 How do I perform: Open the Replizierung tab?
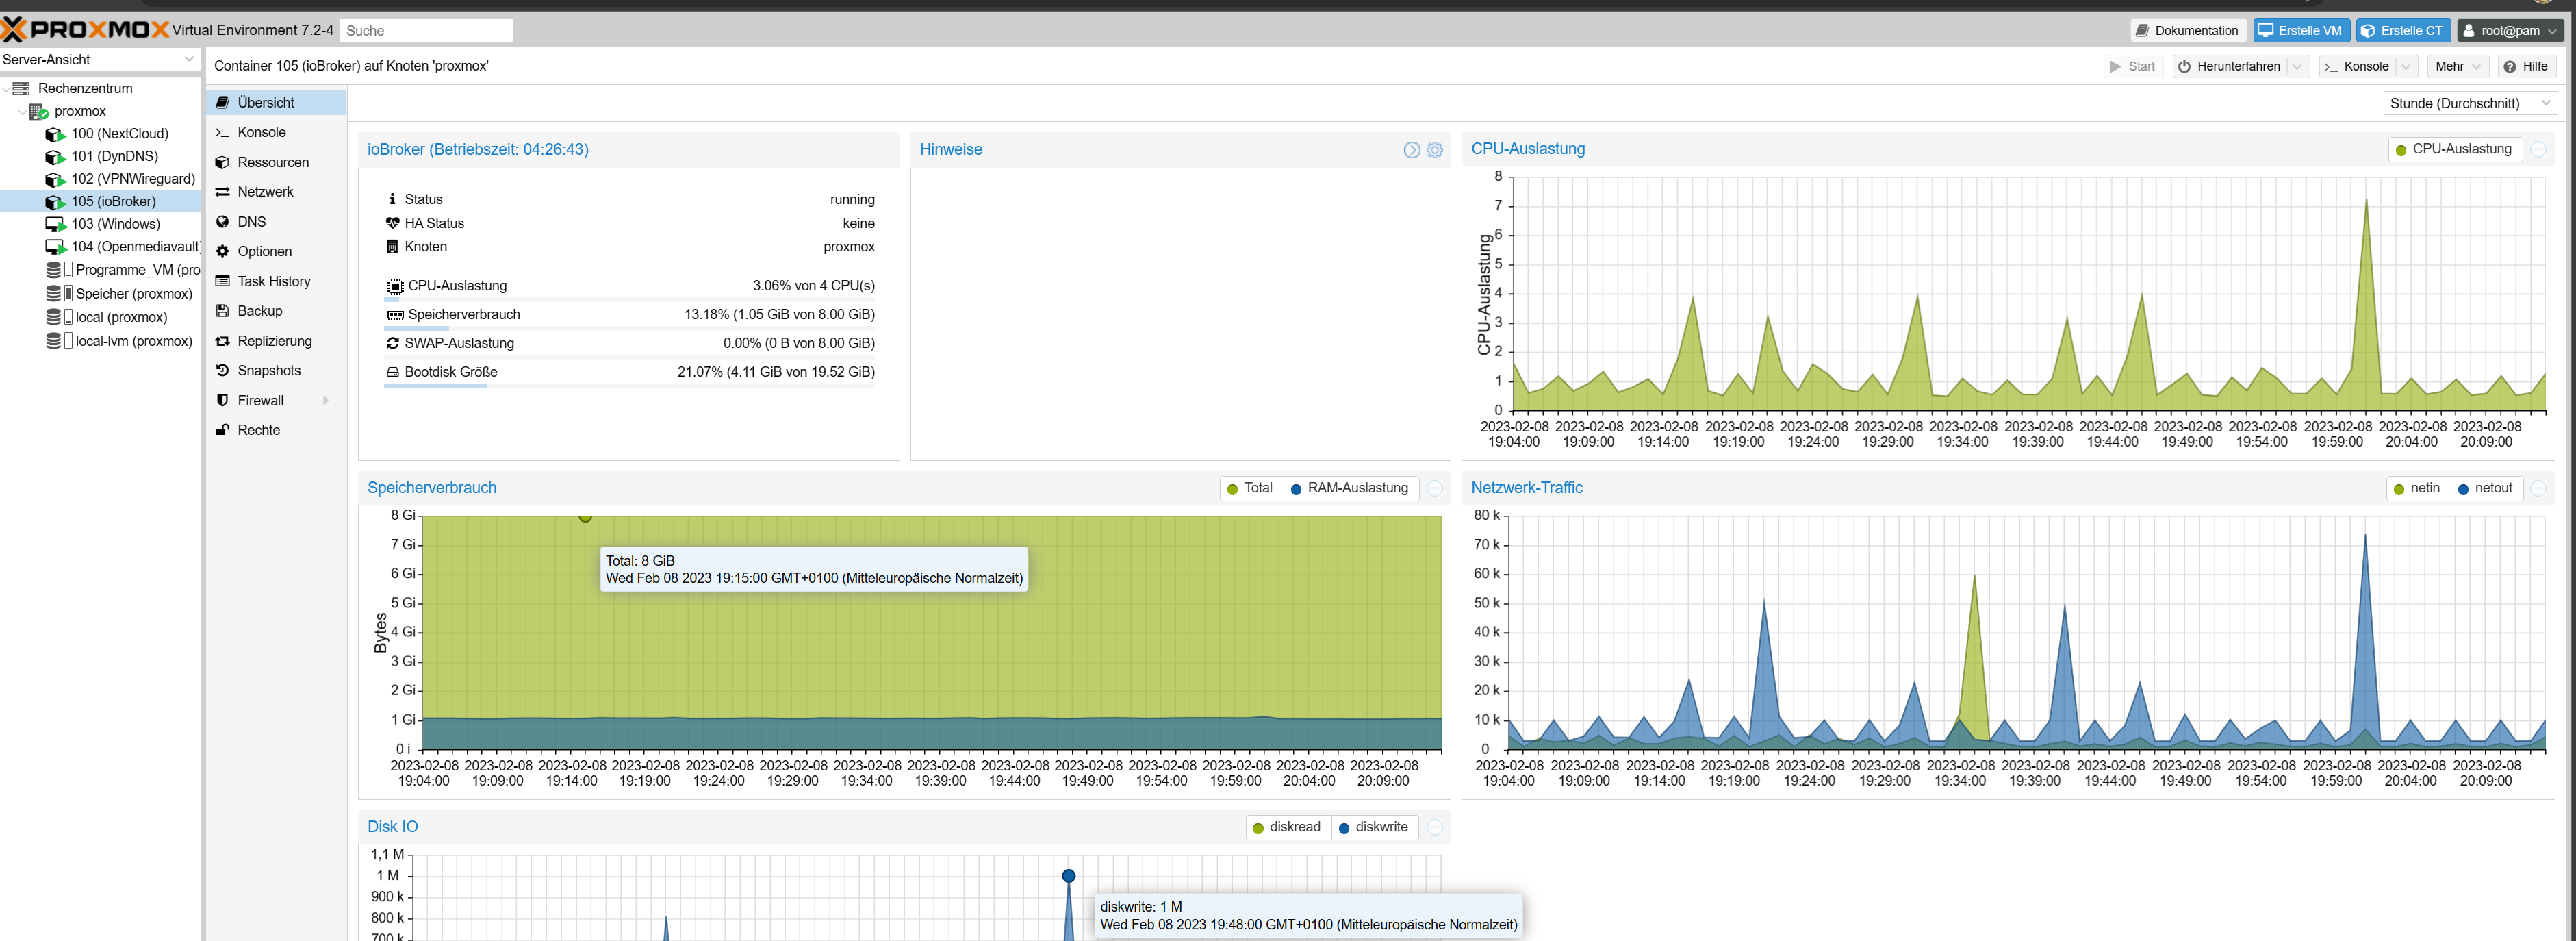click(276, 341)
